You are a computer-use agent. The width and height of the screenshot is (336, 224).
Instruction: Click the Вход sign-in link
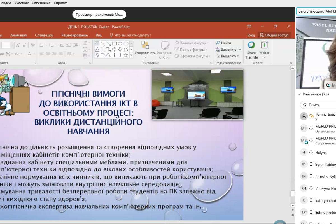[251, 35]
